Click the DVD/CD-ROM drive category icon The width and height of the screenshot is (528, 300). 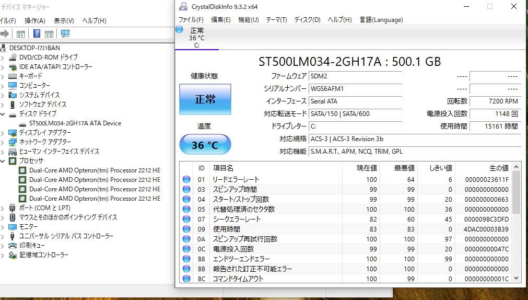[13, 57]
